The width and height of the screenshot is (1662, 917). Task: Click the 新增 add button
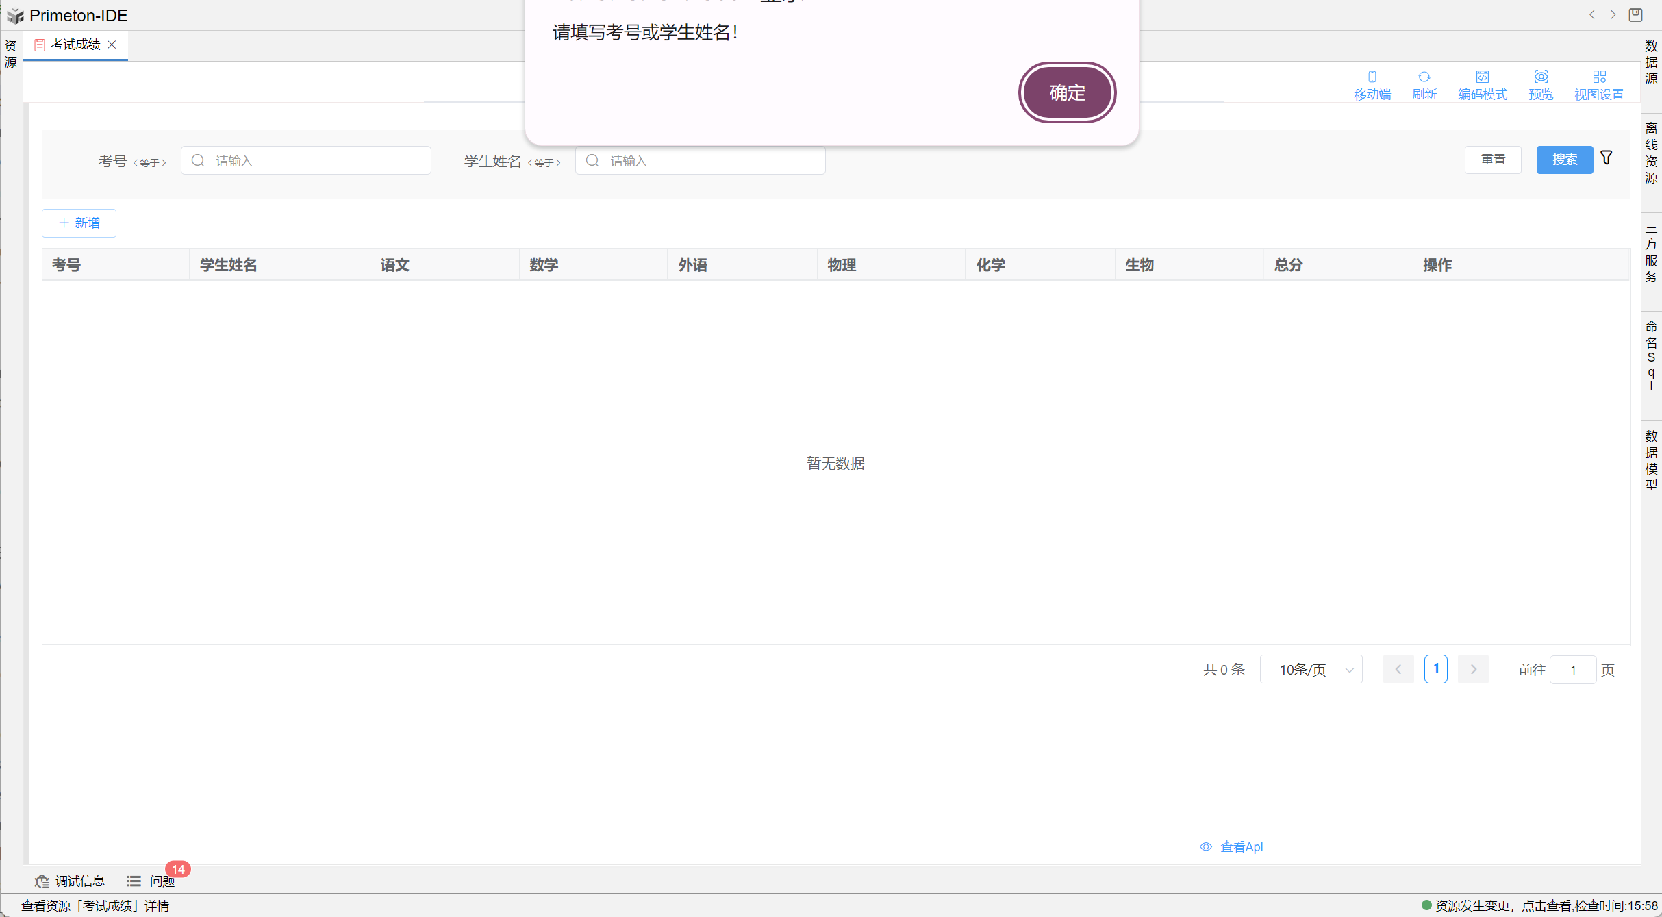79,223
